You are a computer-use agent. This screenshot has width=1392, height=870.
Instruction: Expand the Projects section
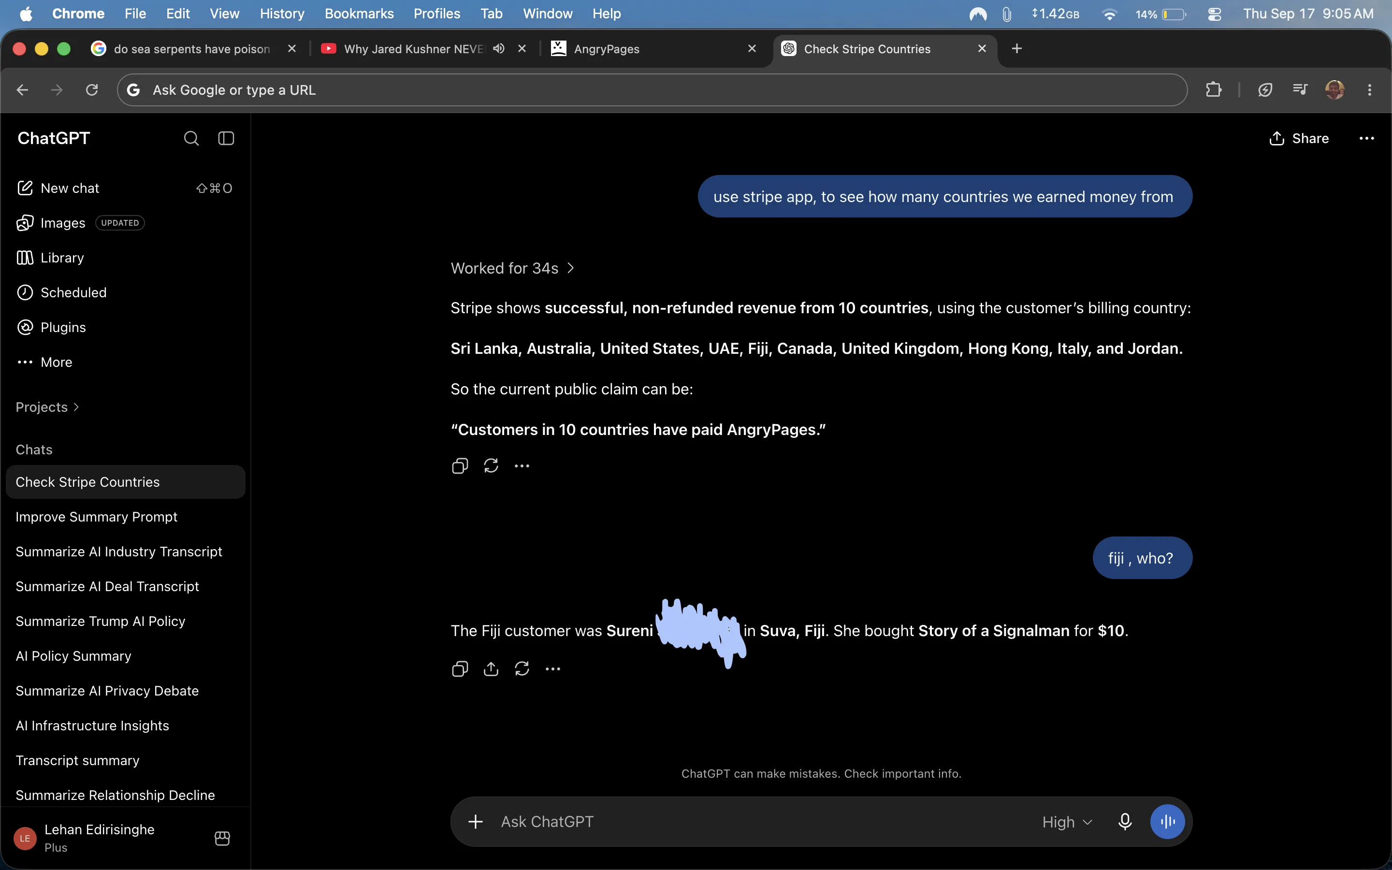pos(47,407)
